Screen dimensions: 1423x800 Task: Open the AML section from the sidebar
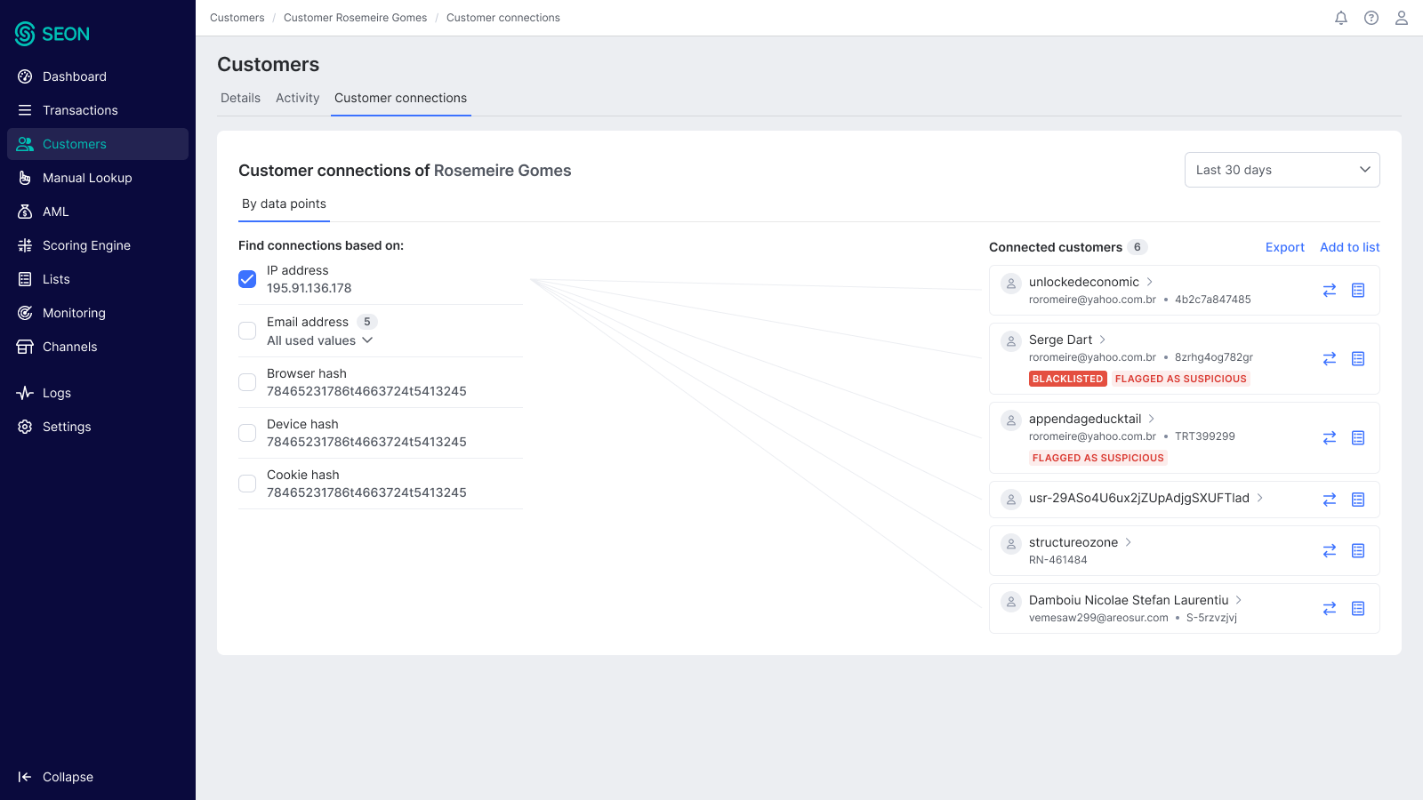(x=56, y=211)
